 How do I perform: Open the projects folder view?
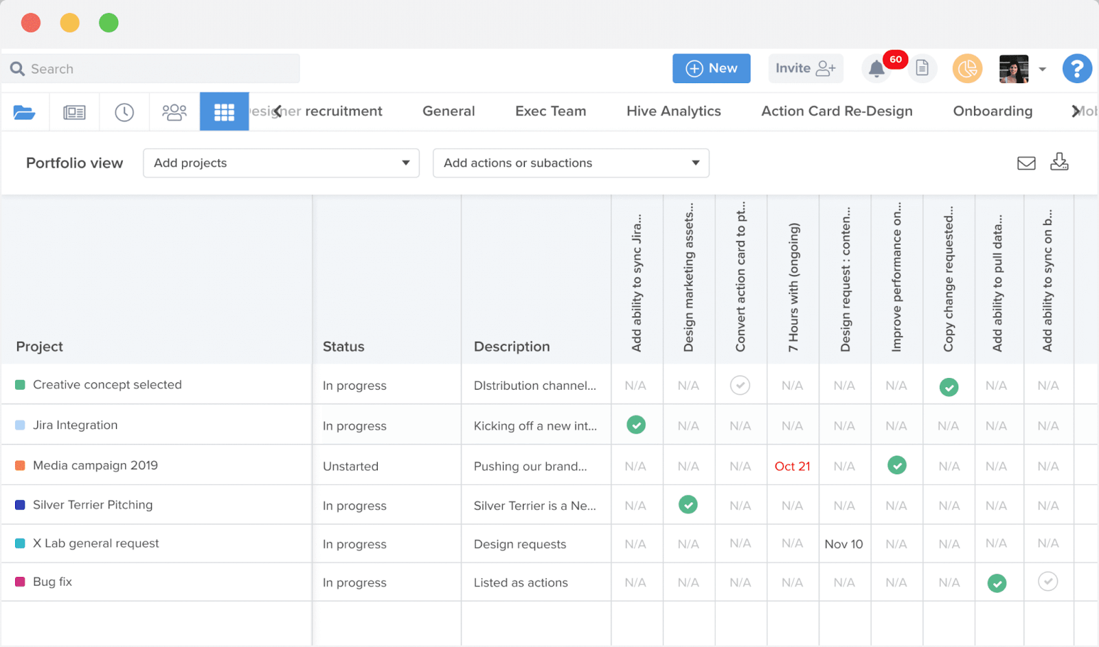pyautogui.click(x=25, y=111)
